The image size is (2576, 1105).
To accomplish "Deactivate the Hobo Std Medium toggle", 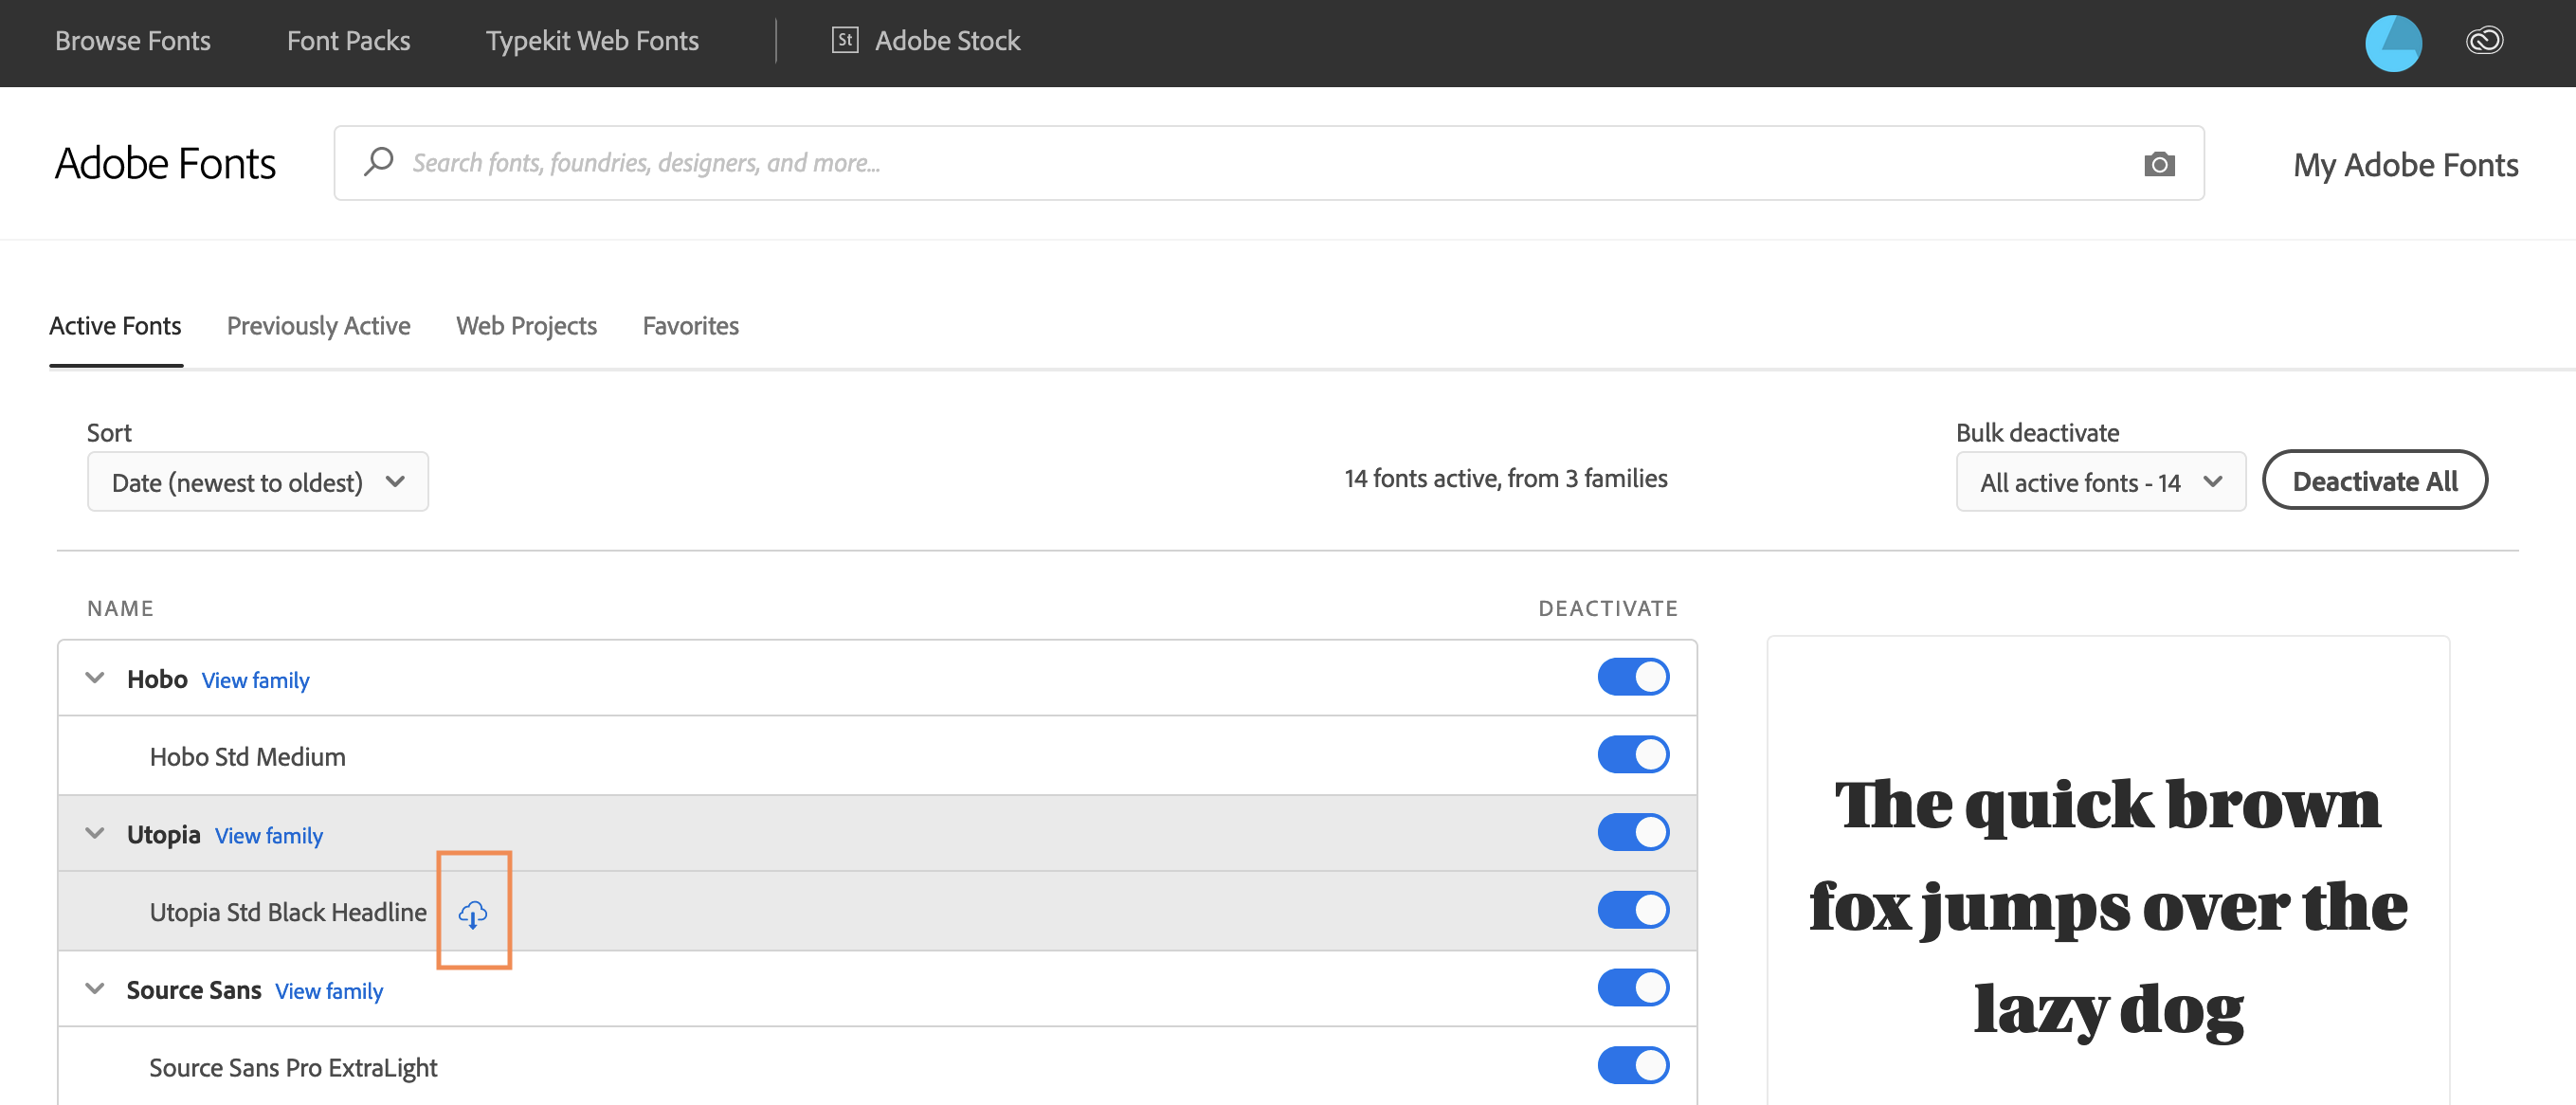I will 1633,754.
